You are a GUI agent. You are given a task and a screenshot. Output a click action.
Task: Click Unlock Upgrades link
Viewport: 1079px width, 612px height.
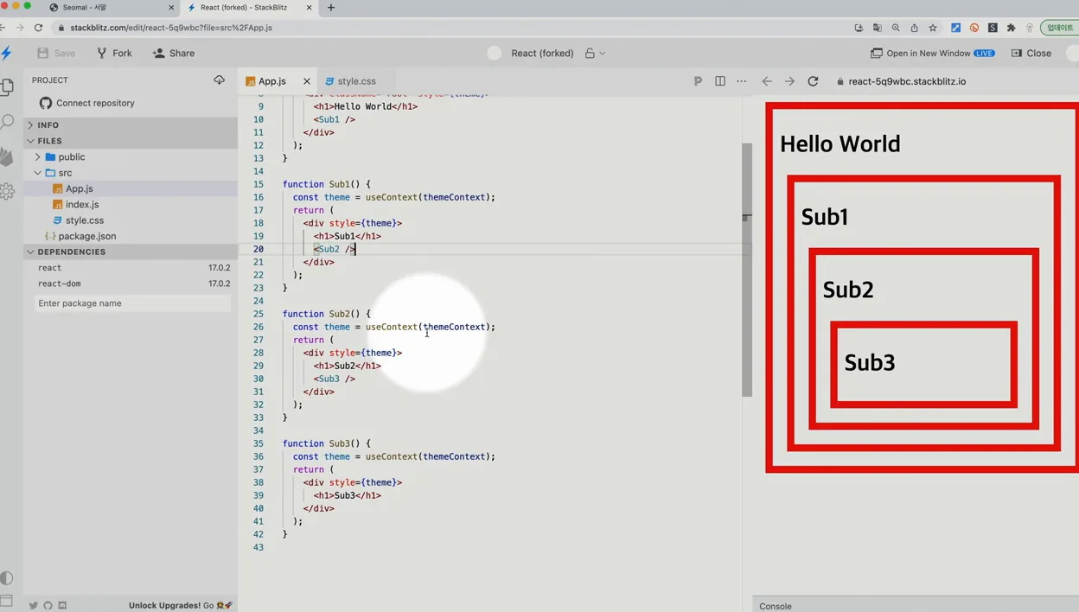click(181, 605)
